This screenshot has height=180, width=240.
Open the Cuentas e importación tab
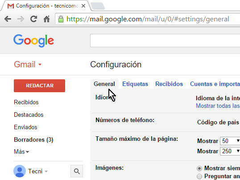(x=215, y=84)
